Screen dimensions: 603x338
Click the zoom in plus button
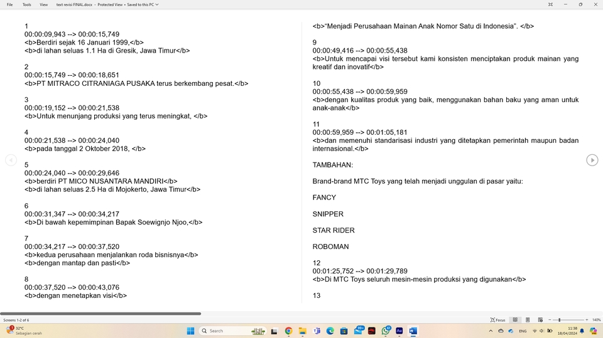(x=587, y=320)
